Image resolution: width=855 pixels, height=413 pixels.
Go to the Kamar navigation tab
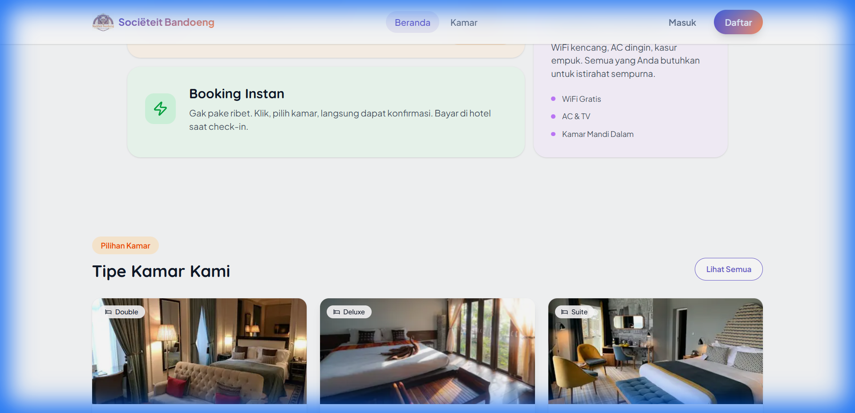click(463, 23)
